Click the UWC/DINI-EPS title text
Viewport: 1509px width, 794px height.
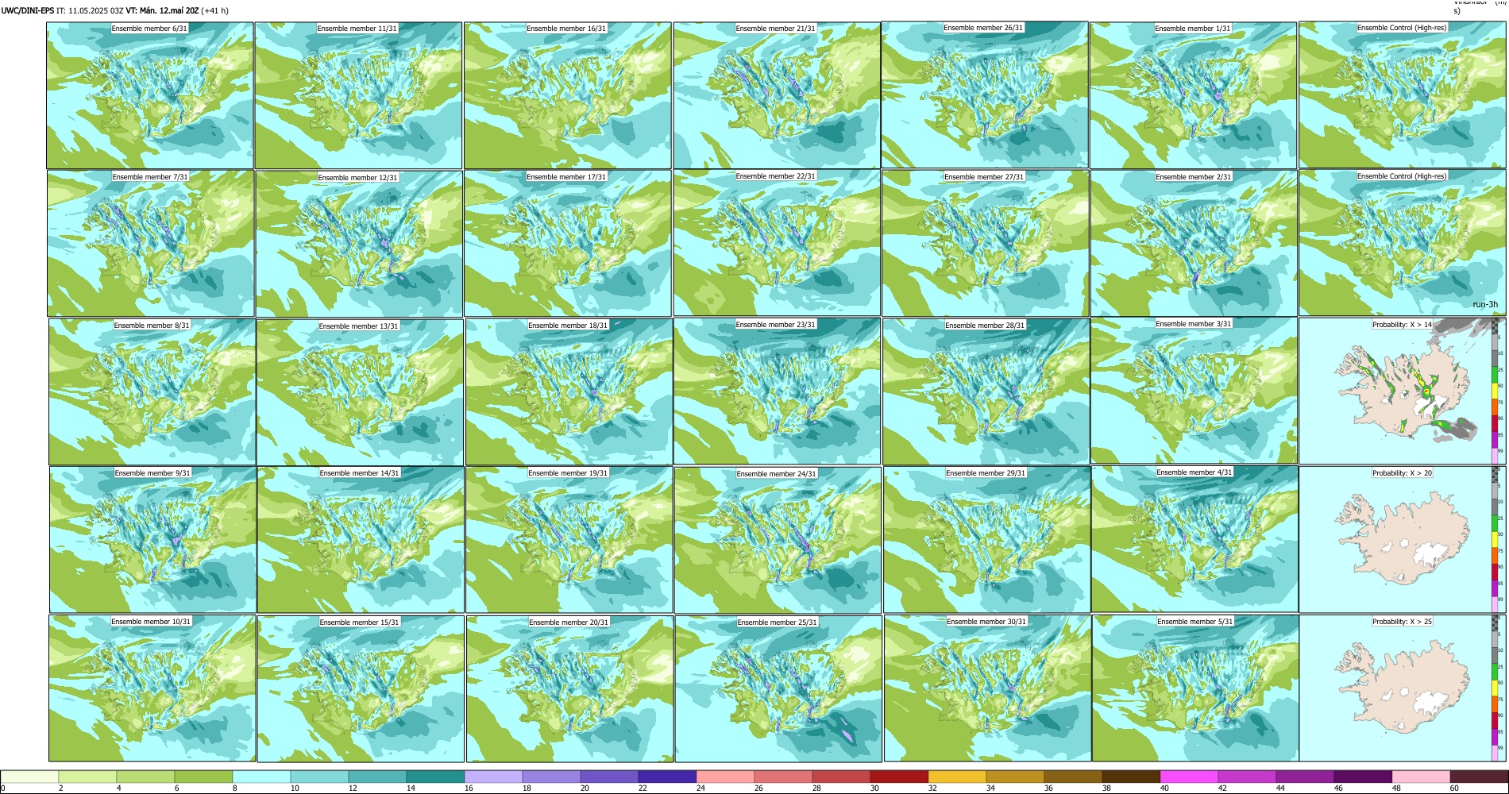tap(28, 11)
